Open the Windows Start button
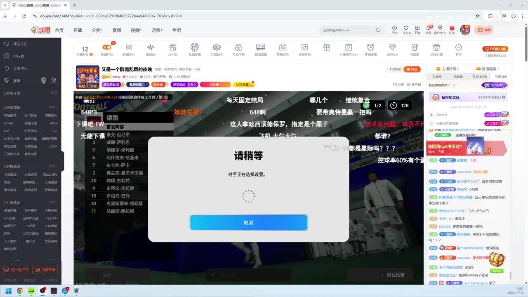The height and width of the screenshot is (297, 528). 8,291
